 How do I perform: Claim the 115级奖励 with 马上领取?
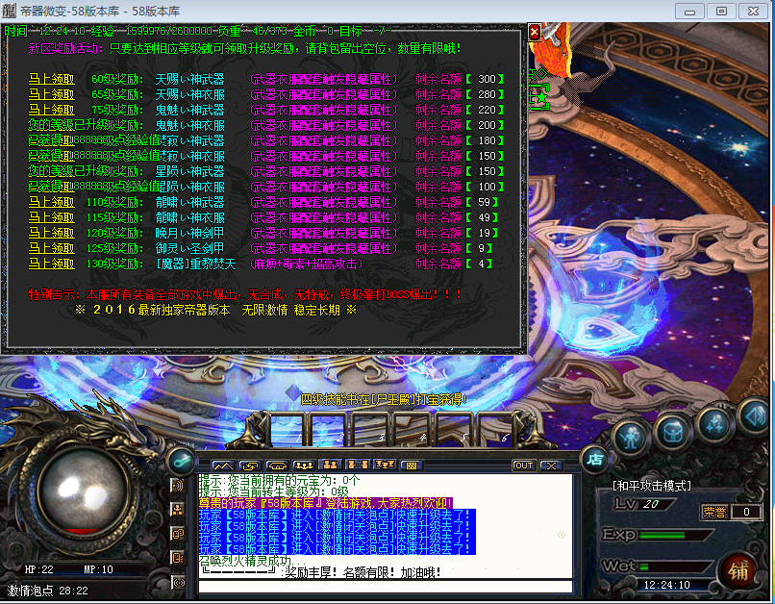[51, 217]
